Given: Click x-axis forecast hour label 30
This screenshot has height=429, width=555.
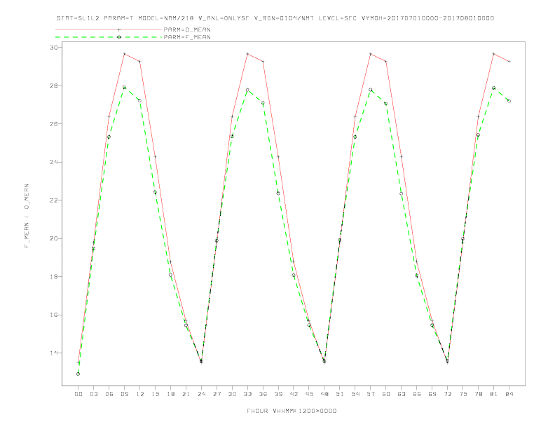Looking at the screenshot, I should (x=232, y=394).
